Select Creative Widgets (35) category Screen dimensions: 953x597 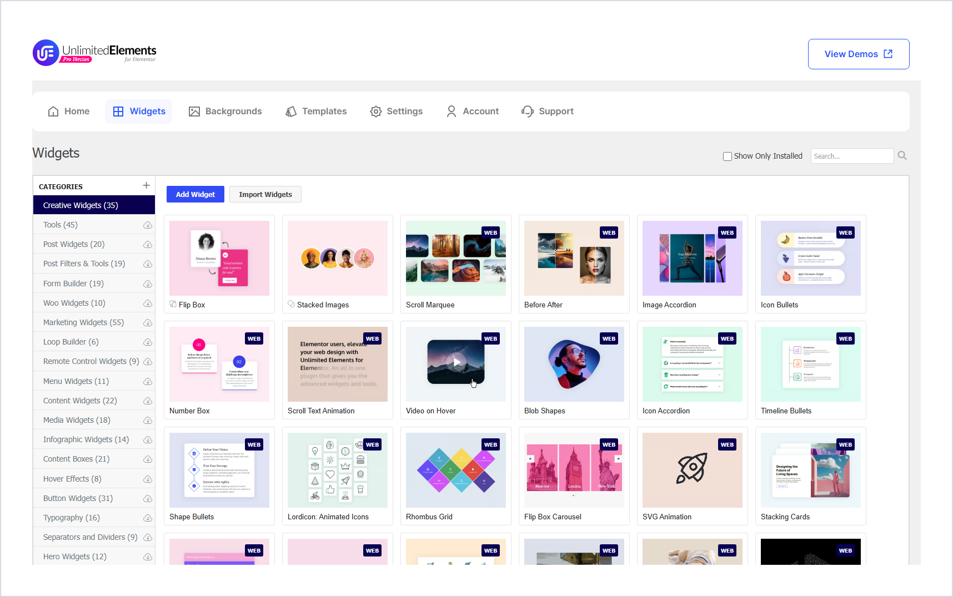pos(94,205)
